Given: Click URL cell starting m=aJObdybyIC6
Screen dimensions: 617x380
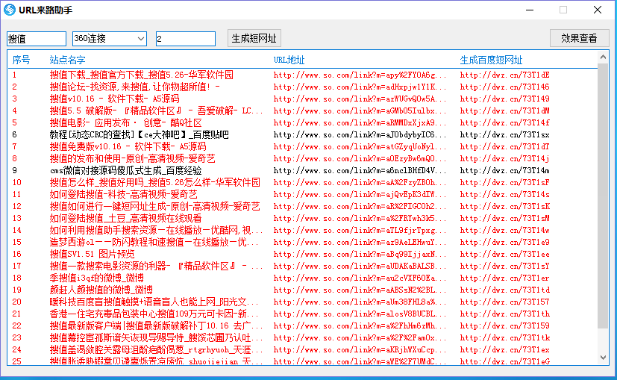Looking at the screenshot, I should coord(360,134).
